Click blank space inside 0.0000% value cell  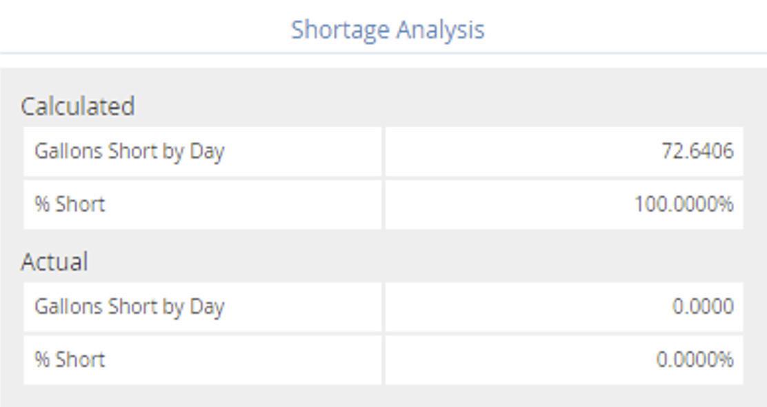pyautogui.click(x=514, y=360)
